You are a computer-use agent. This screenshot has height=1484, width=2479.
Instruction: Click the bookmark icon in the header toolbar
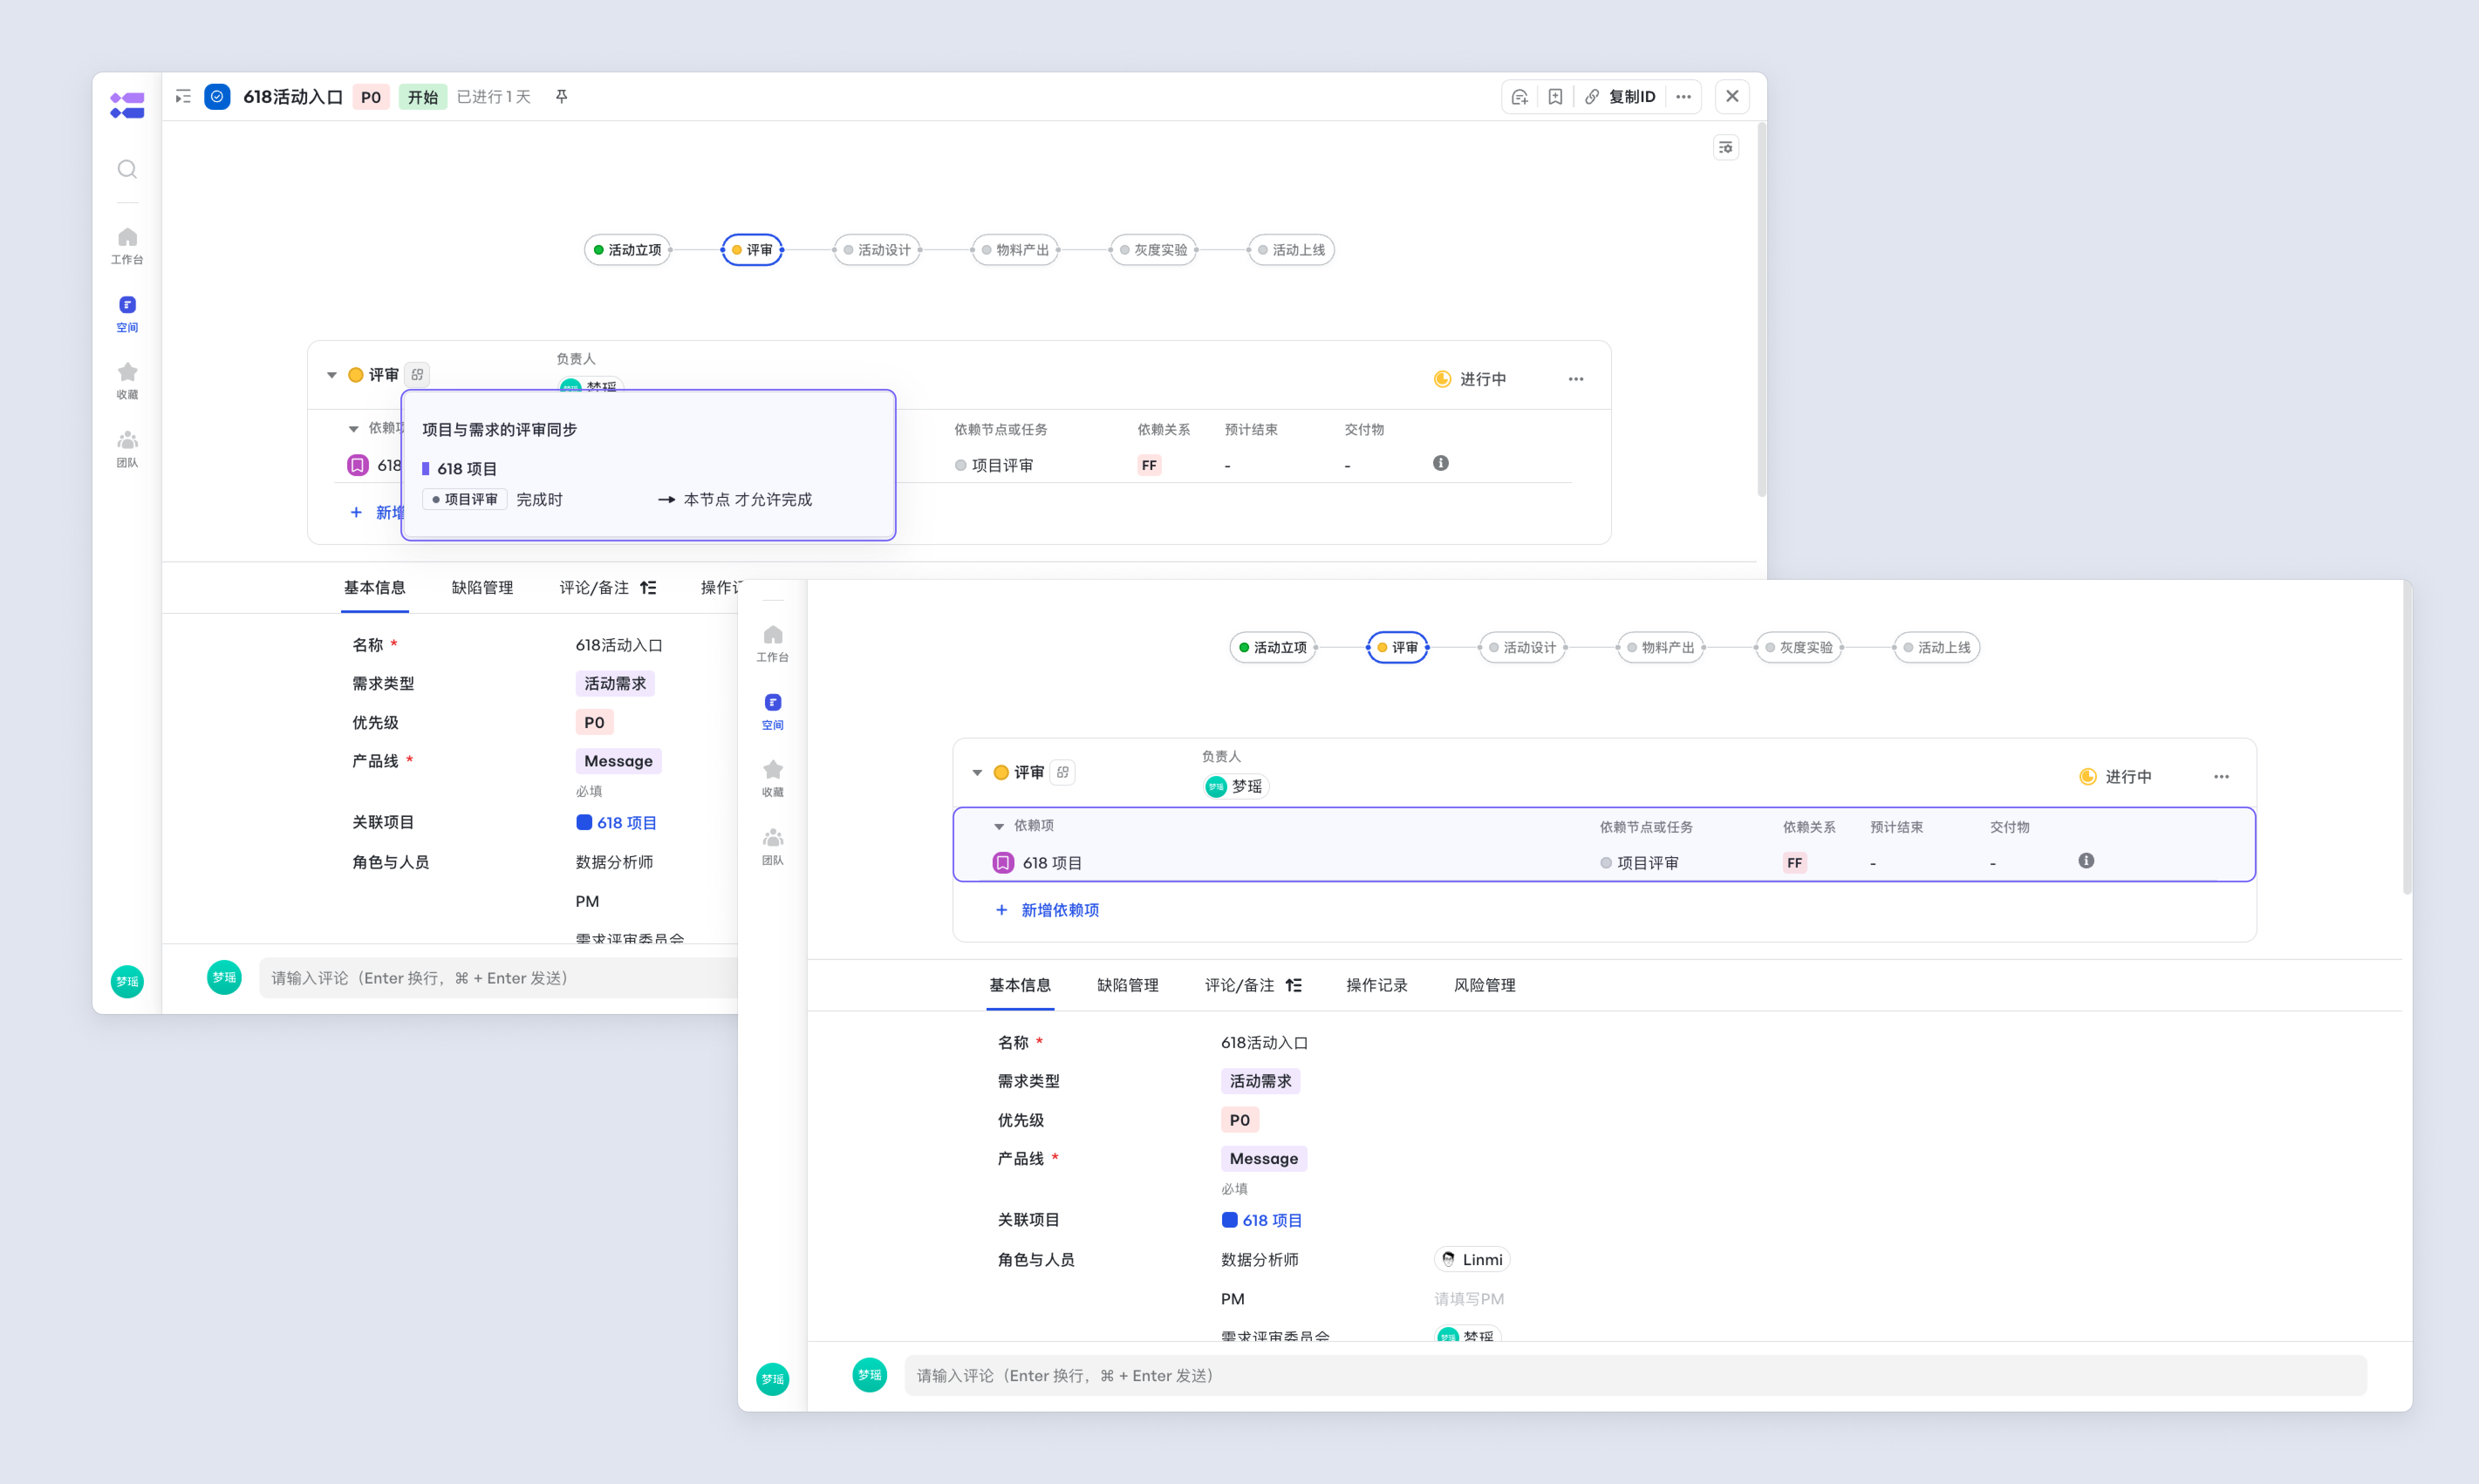tap(1556, 97)
